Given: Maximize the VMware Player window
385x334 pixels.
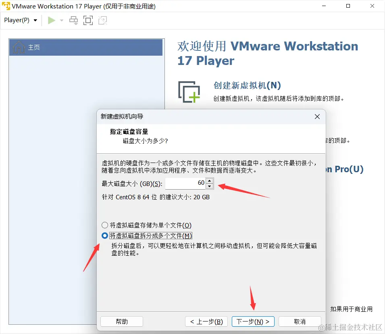Looking at the screenshot, I should point(348,6).
